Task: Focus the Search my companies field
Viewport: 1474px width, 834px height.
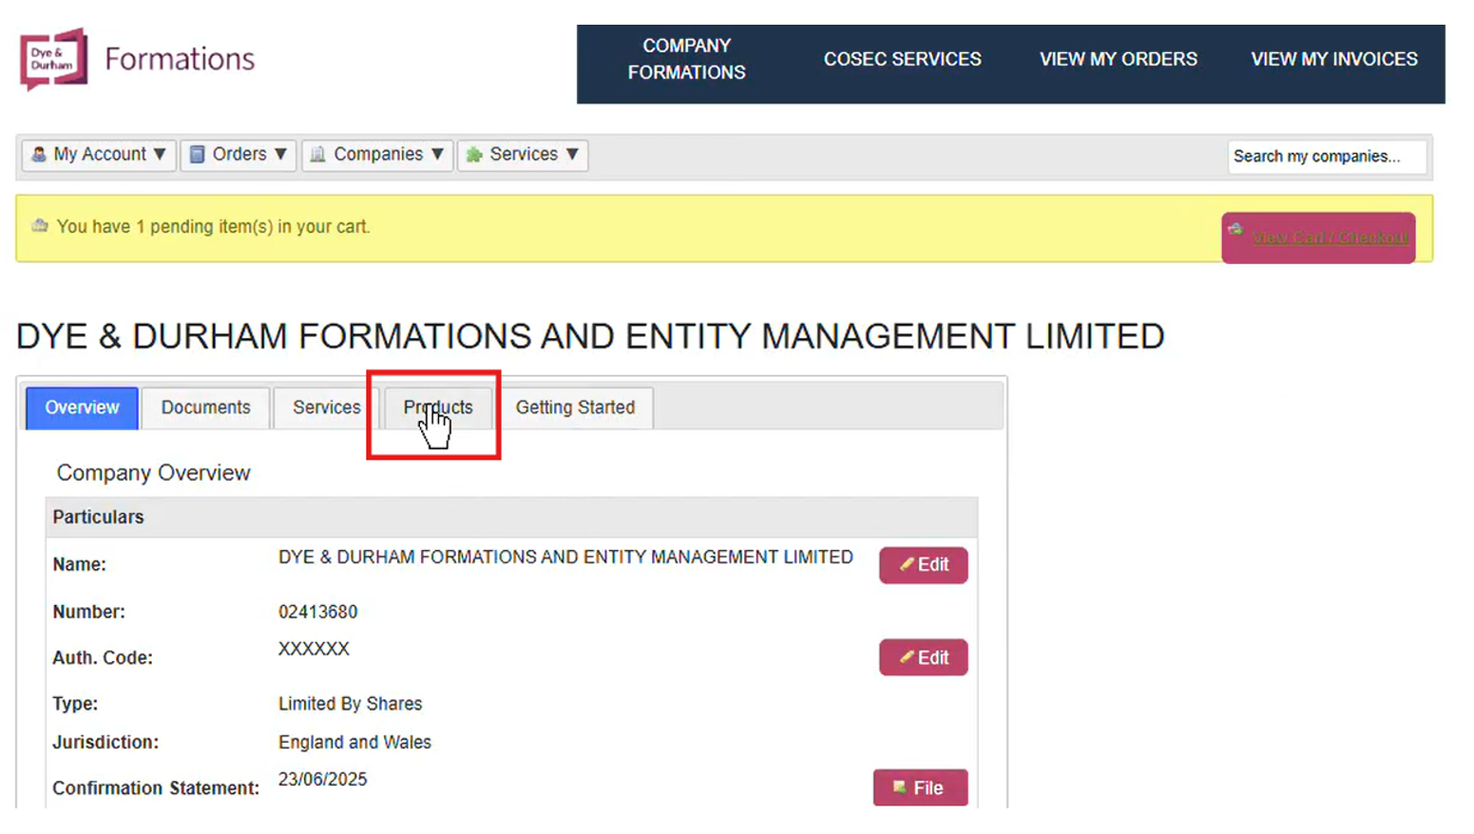Action: pyautogui.click(x=1327, y=156)
